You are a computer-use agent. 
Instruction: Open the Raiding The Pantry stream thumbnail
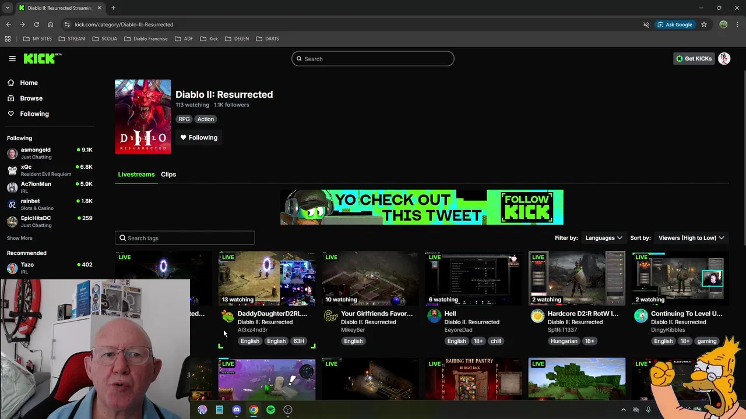coord(473,379)
